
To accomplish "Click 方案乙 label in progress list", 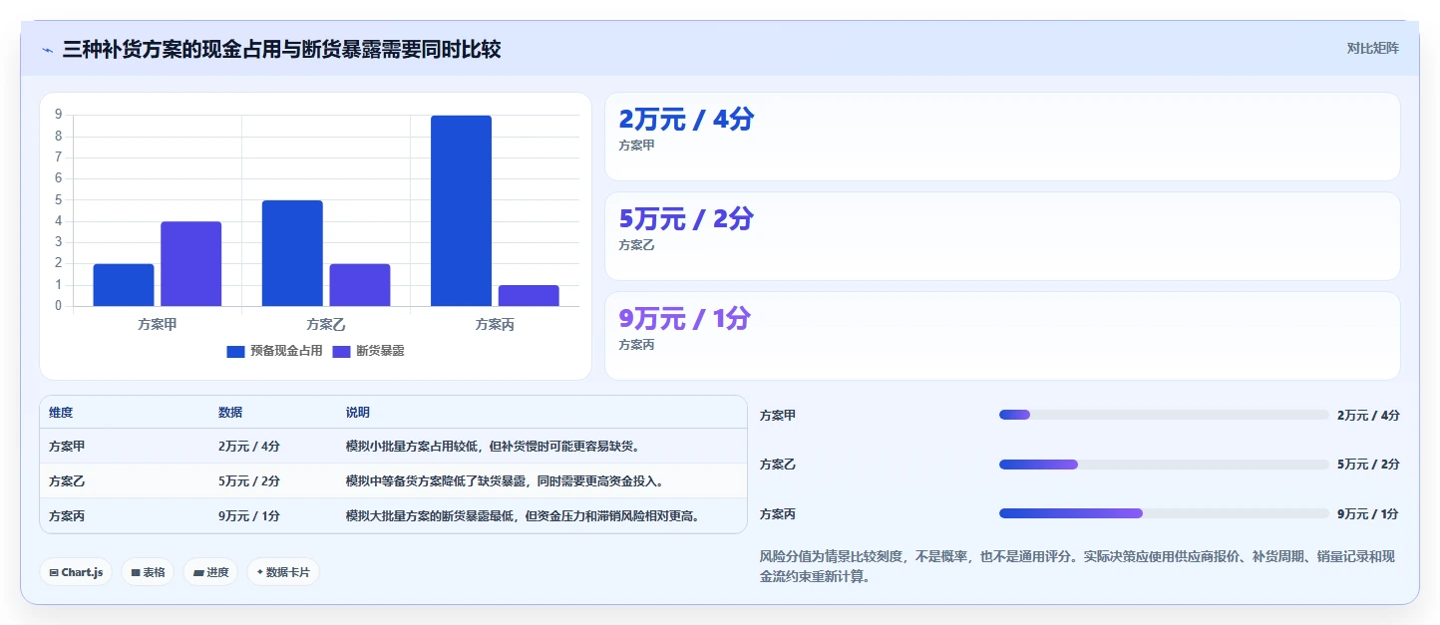I will coord(778,465).
